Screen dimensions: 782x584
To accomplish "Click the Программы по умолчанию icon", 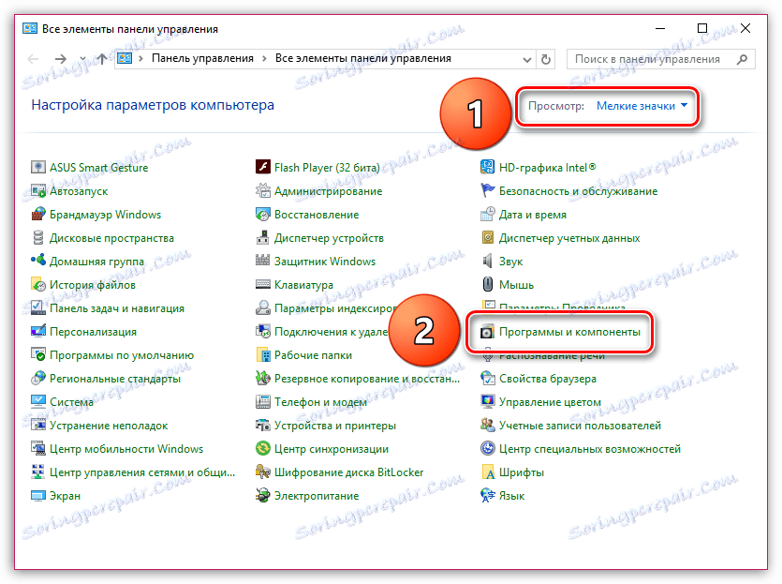I will [x=37, y=355].
